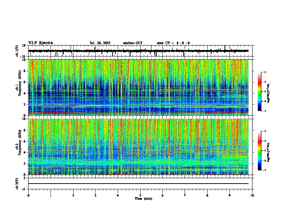Click the "-3" label on ch.2 color scale
This screenshot has width=284, height=219.
coord(264,131)
